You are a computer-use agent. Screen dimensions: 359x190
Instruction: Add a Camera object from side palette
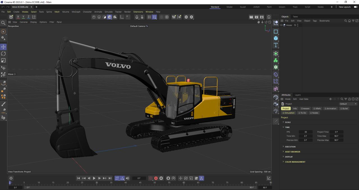coord(276,104)
